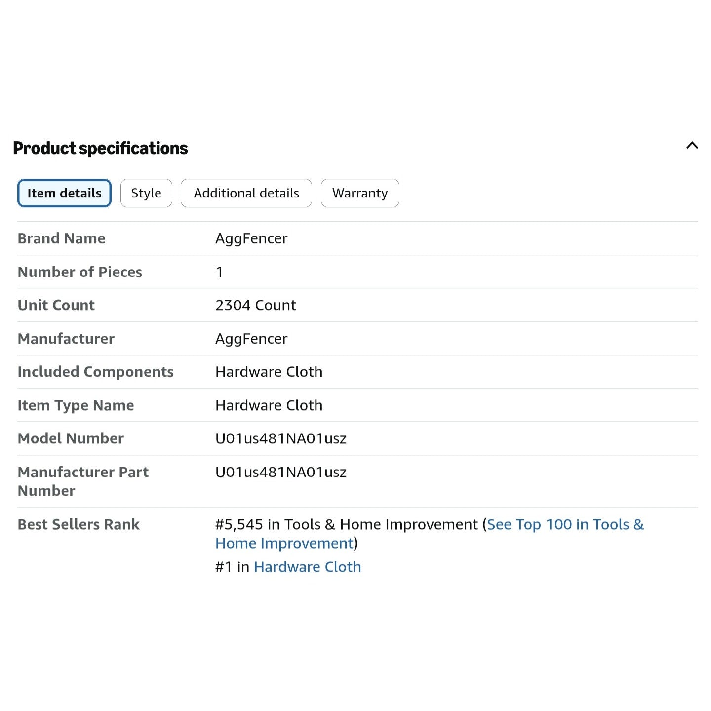Click the Best Sellers Rank label
Image resolution: width=711 pixels, height=711 pixels.
[79, 524]
